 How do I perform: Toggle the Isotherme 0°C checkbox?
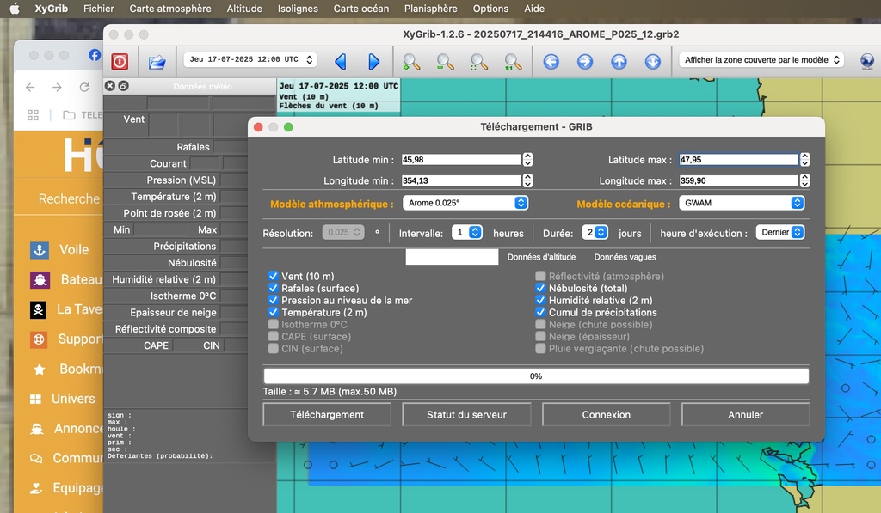tap(273, 325)
